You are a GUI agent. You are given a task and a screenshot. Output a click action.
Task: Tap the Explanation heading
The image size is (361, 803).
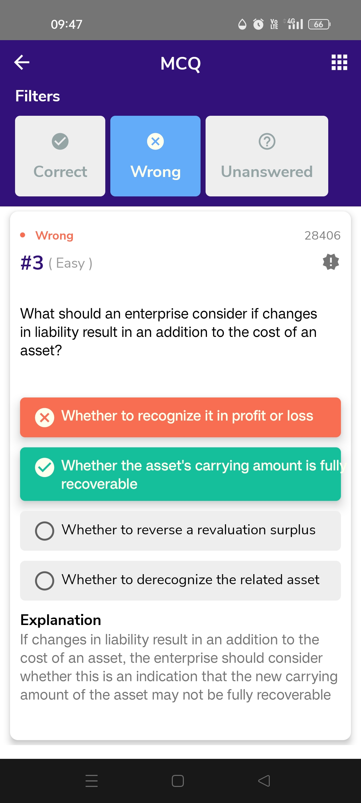(x=61, y=620)
